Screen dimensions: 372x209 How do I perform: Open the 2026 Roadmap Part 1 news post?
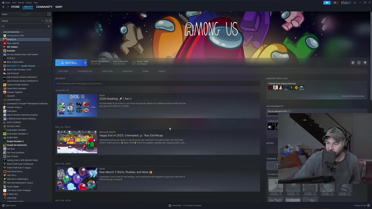115,99
